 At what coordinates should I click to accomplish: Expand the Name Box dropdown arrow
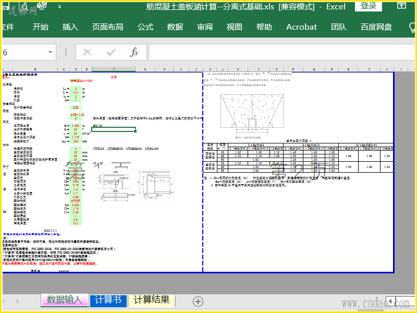click(50, 52)
